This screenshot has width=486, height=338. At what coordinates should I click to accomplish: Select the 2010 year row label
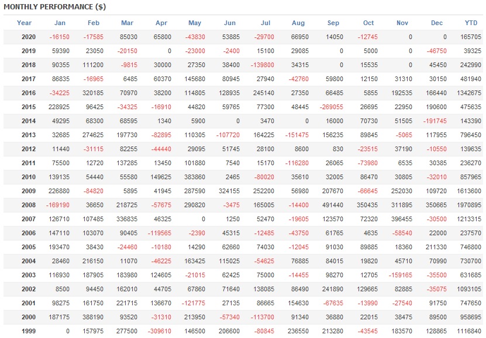(29, 177)
